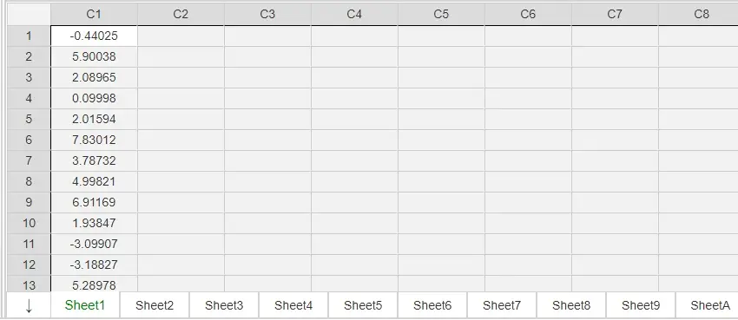Screen dimensions: 738x320
Task: Select row header 6
Action: [29, 140]
